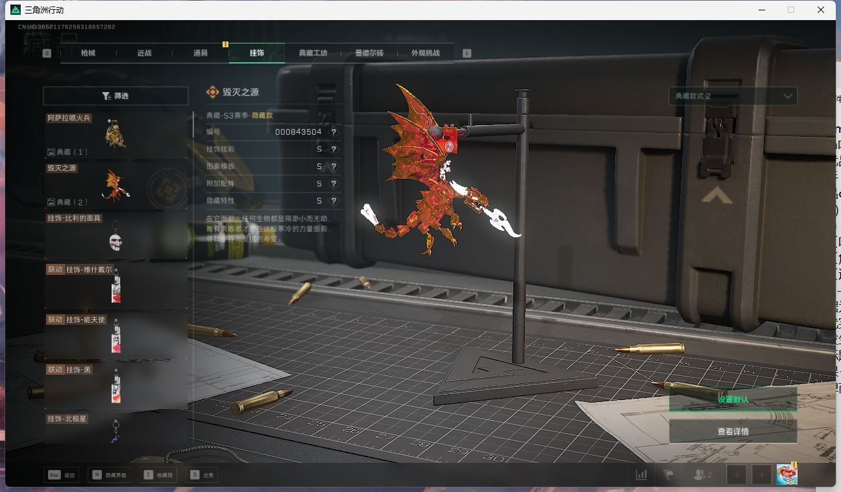Select the 挂饰-比利的面具 charm item
The image size is (841, 492).
tap(116, 236)
